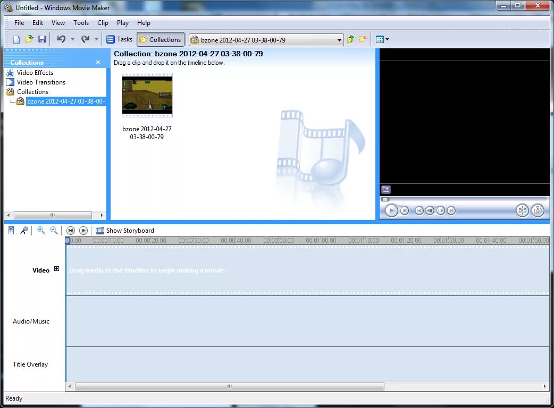Select bzone 2012-04-27 collection tree item

tap(66, 101)
